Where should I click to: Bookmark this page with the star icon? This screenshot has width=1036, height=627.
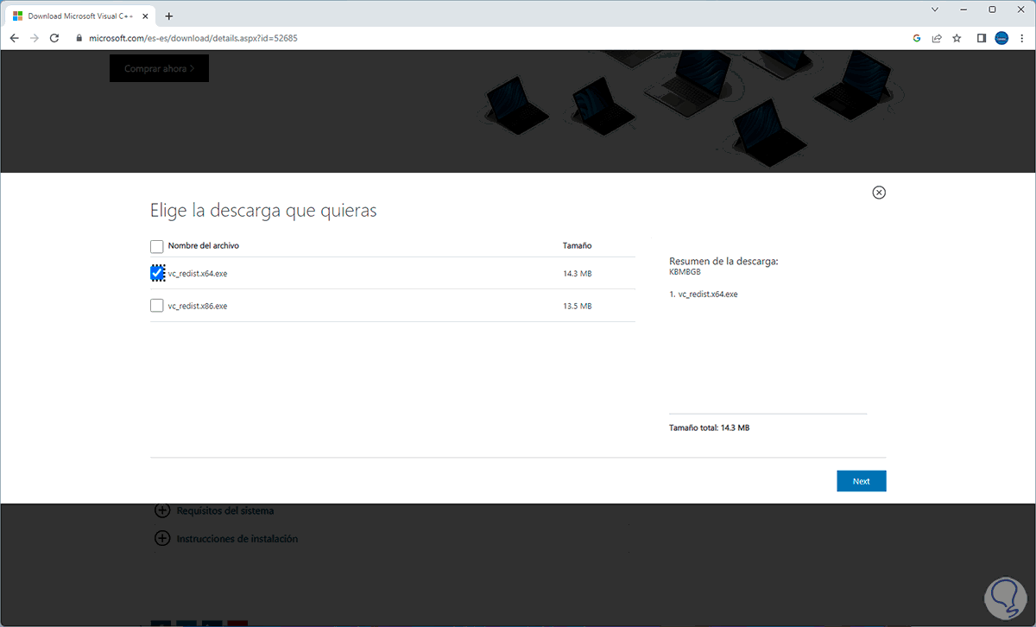point(957,38)
